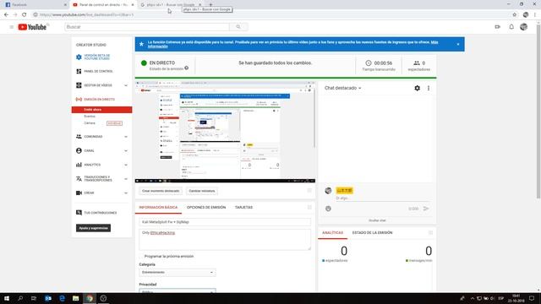Open the create video camera icon
Screen dimensions: 541x304
point(498,27)
